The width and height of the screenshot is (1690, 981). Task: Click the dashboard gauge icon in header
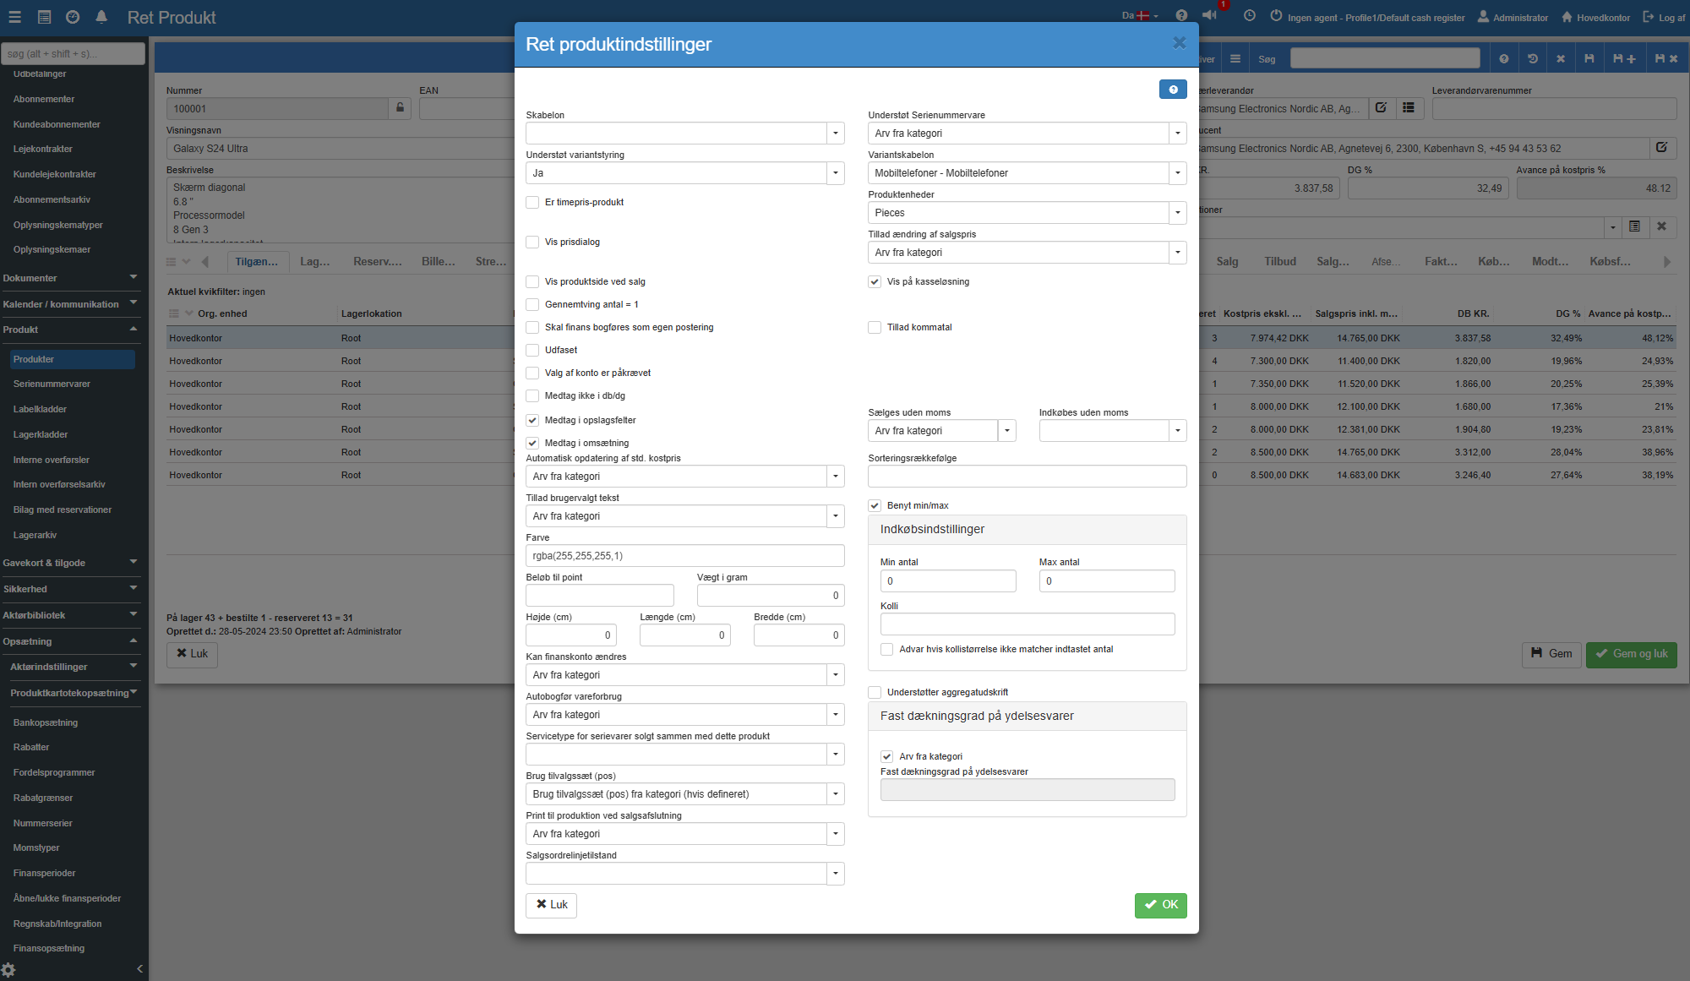point(73,17)
